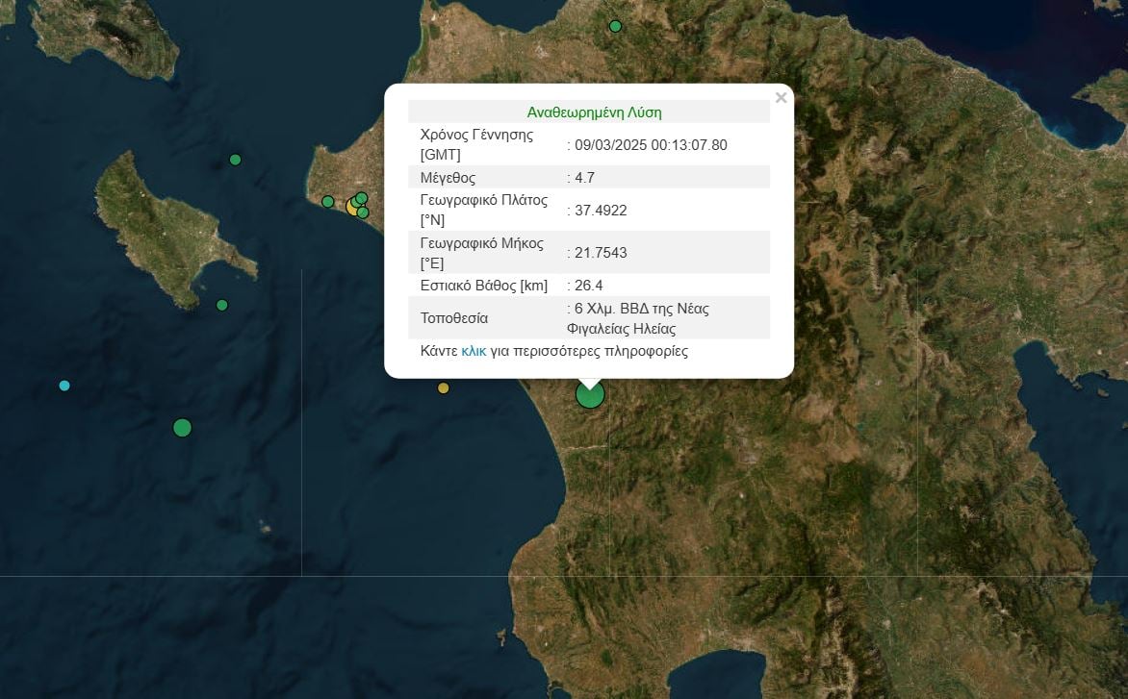The width and height of the screenshot is (1128, 699).
Task: Close the earthquake info popup
Action: 781,97
